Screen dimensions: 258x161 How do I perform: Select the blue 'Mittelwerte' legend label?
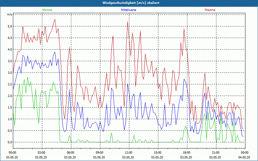point(128,10)
